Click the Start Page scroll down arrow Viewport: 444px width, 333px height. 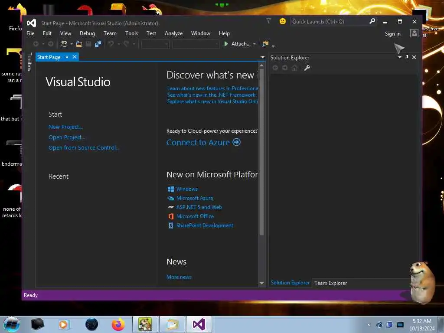261,283
